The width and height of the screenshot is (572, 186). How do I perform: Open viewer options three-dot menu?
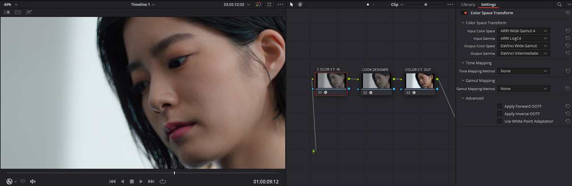[x=280, y=4]
